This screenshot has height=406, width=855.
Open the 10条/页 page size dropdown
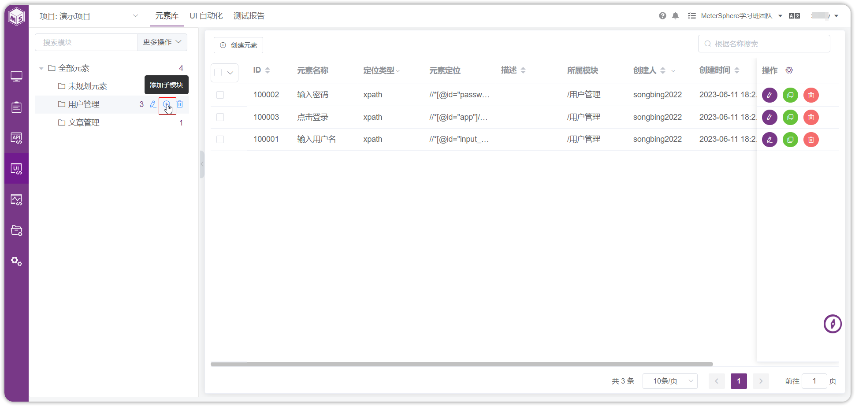point(670,381)
